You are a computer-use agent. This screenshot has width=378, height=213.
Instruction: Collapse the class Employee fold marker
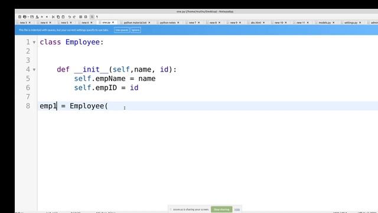click(x=34, y=43)
